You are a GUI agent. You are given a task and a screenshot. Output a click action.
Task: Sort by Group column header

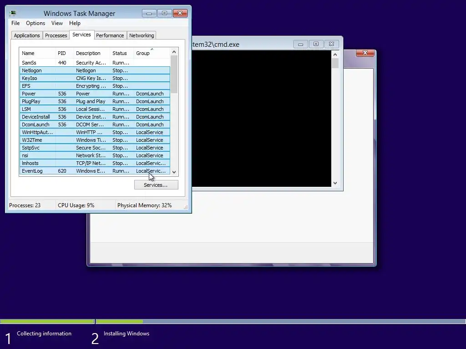[x=152, y=53]
